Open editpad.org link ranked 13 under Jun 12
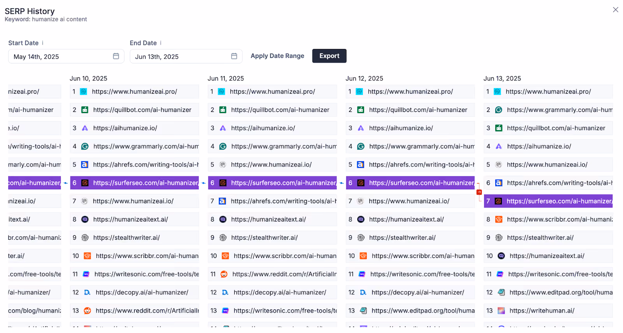 pos(423,311)
